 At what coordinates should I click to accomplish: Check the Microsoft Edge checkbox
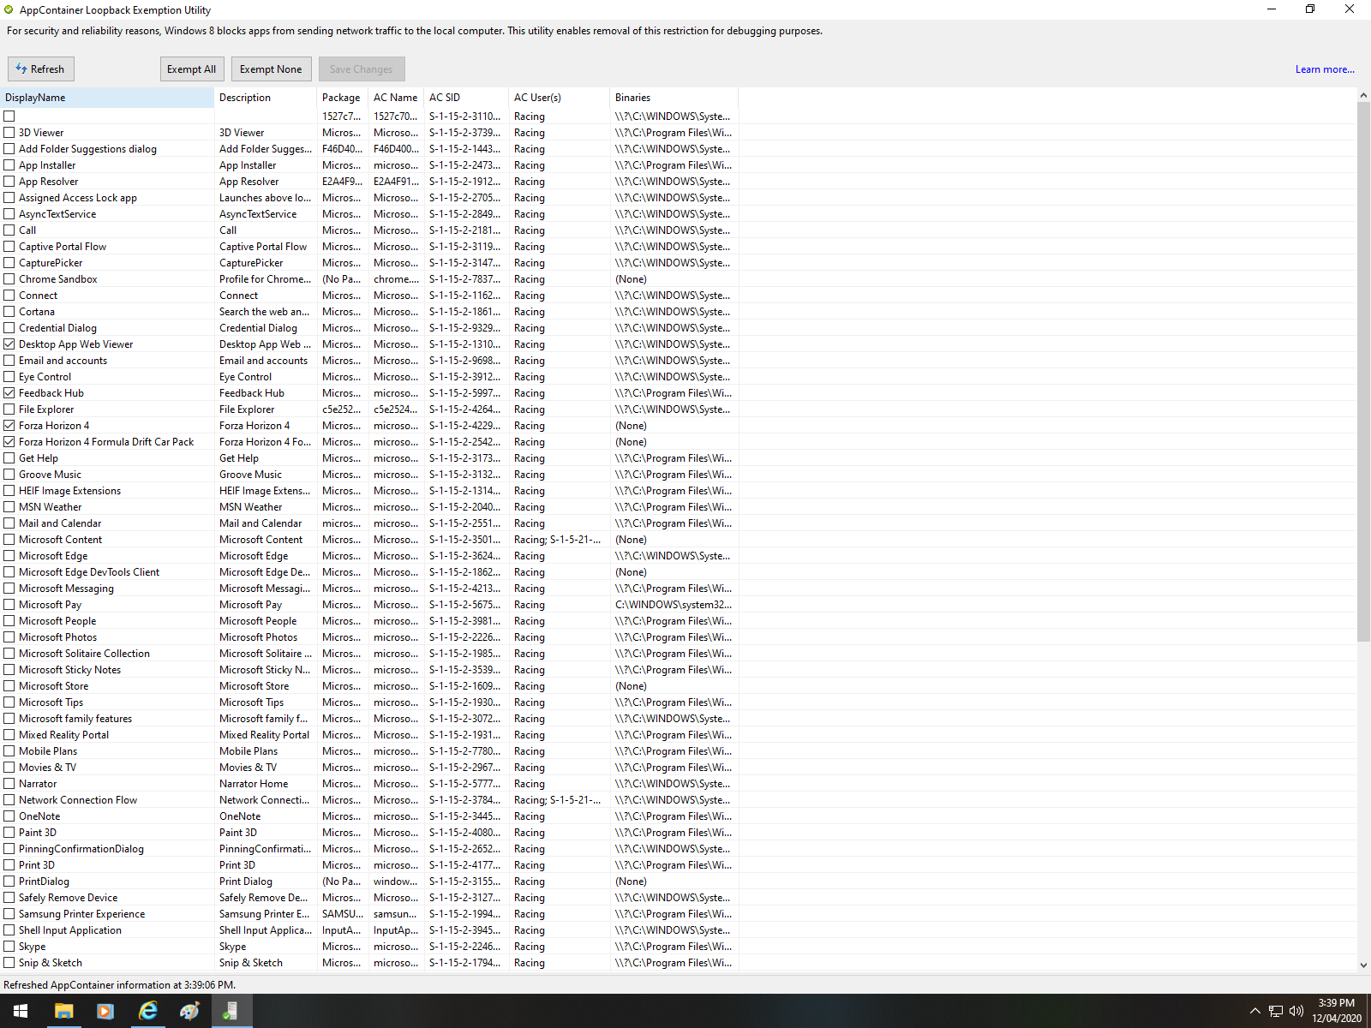[9, 556]
